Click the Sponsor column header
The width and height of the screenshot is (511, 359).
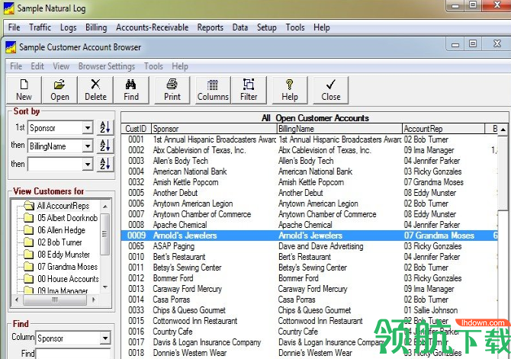click(x=214, y=129)
